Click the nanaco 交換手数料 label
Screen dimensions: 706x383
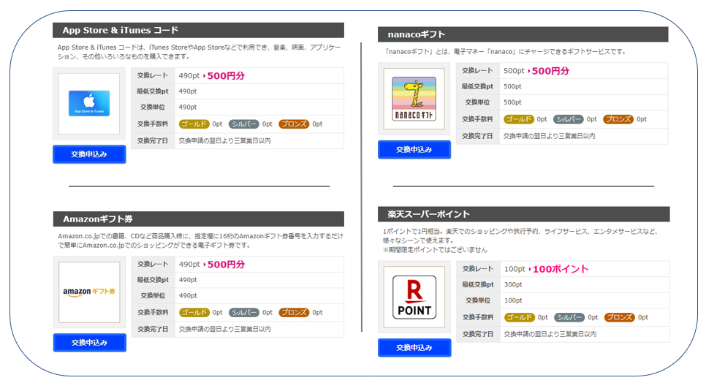[x=478, y=119]
